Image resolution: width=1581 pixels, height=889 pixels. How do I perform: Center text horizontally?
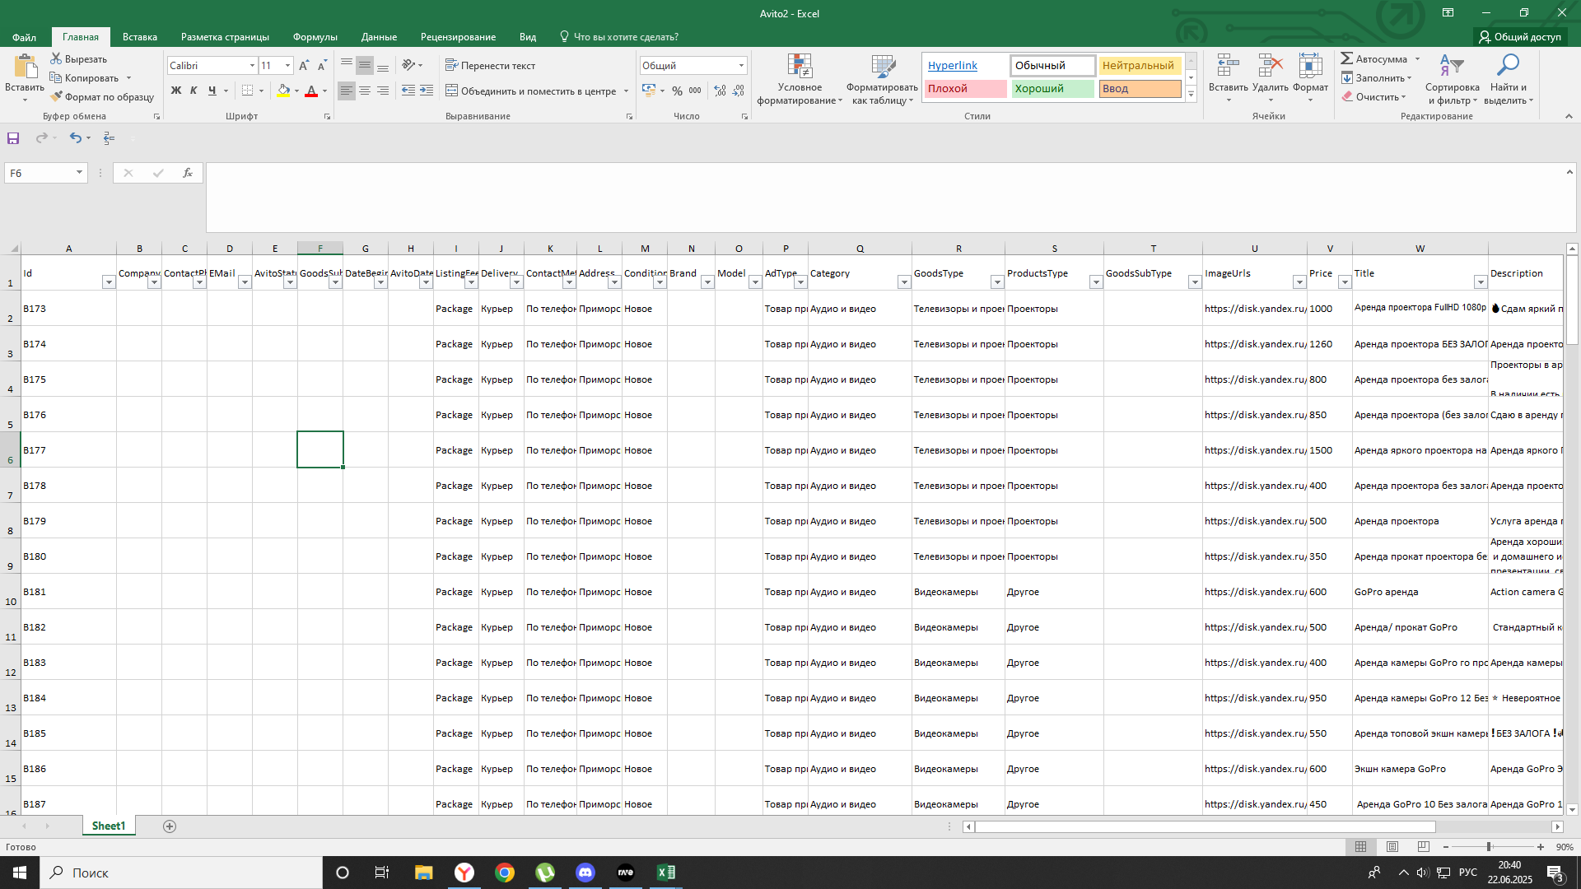pos(365,91)
